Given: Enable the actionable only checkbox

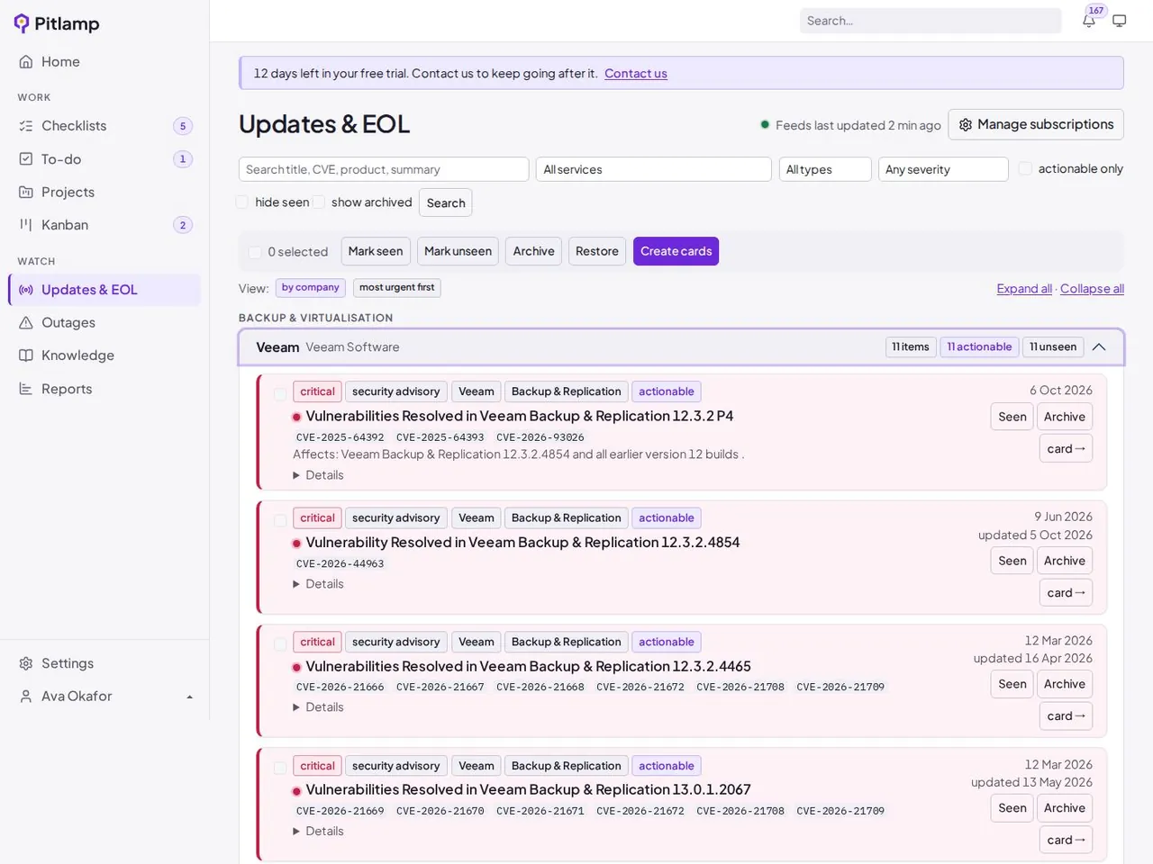Looking at the screenshot, I should tap(1025, 168).
